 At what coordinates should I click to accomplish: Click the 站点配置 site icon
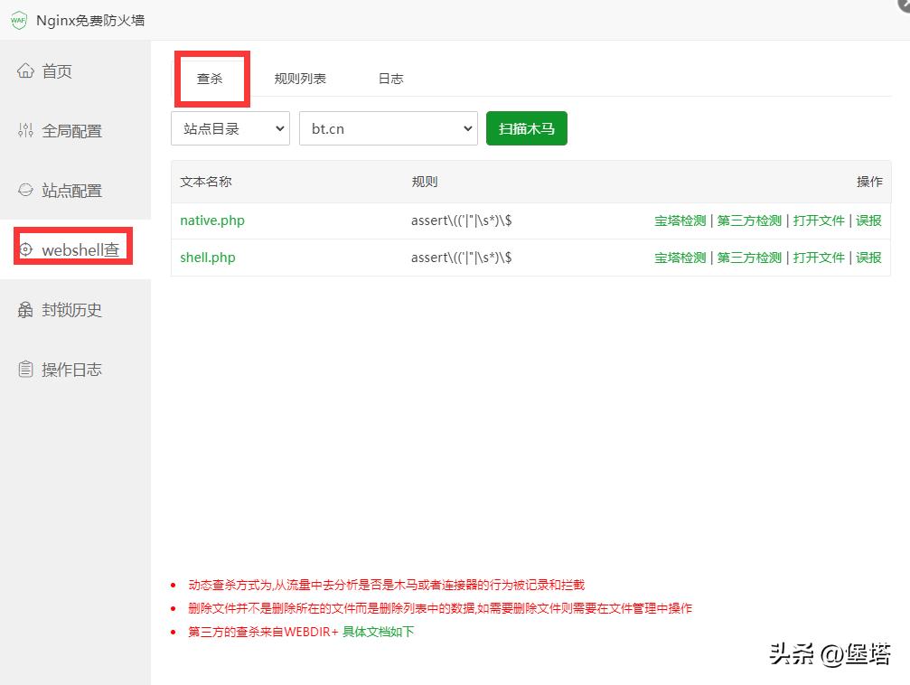(25, 190)
